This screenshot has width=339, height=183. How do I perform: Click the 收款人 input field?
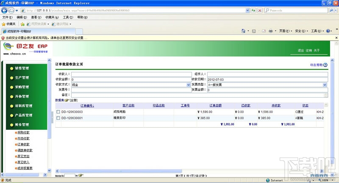pos(131,74)
